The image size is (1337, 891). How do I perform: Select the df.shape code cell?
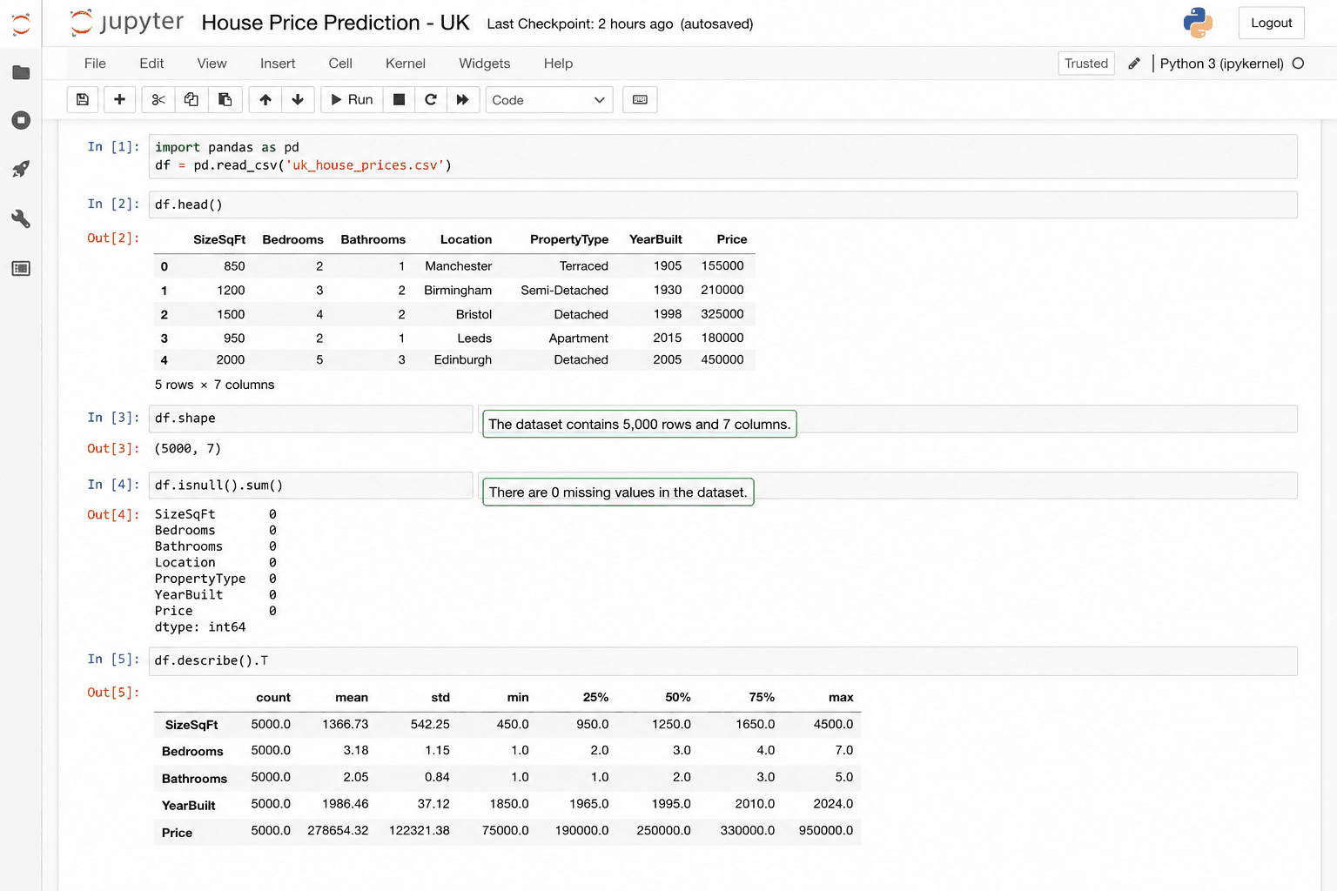(x=311, y=419)
